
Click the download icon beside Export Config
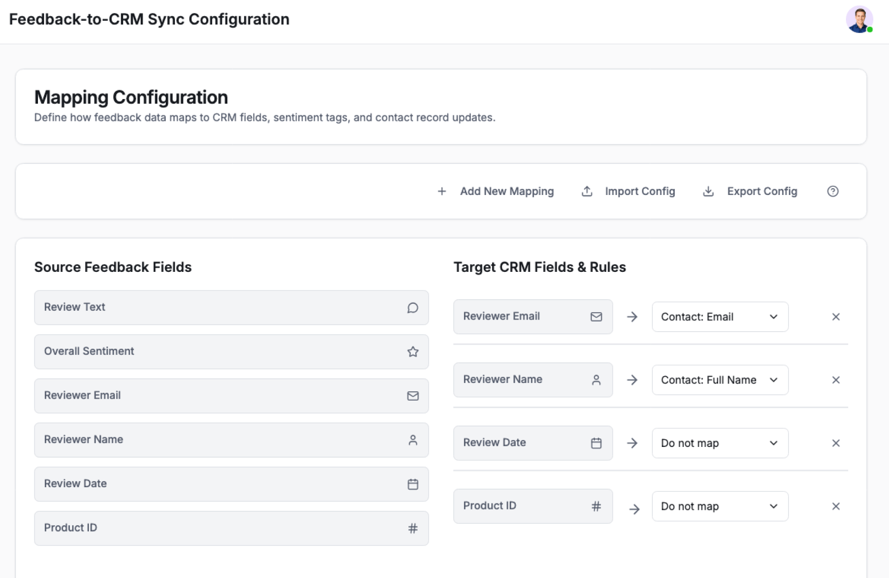pos(708,191)
